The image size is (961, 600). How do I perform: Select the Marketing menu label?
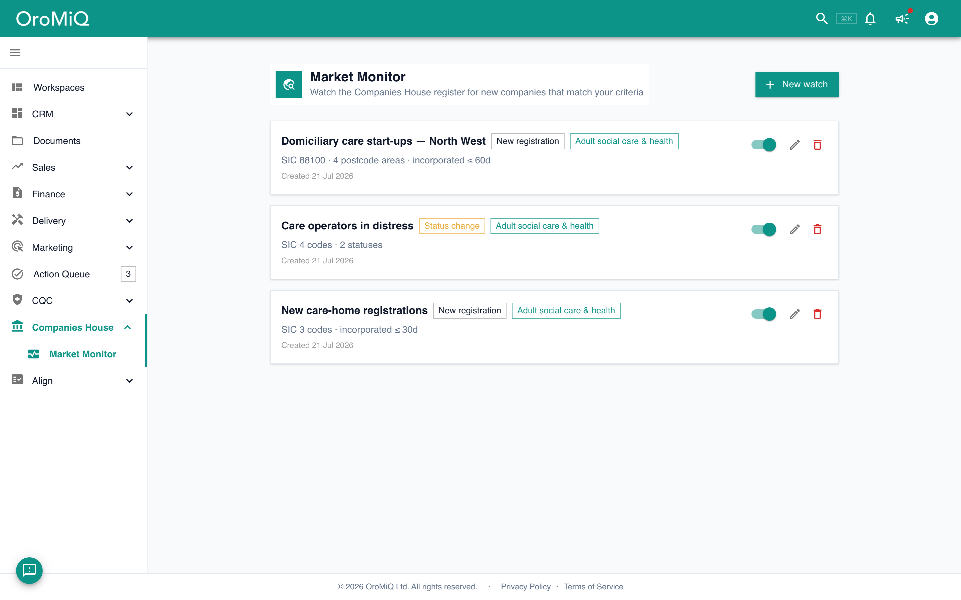point(52,248)
